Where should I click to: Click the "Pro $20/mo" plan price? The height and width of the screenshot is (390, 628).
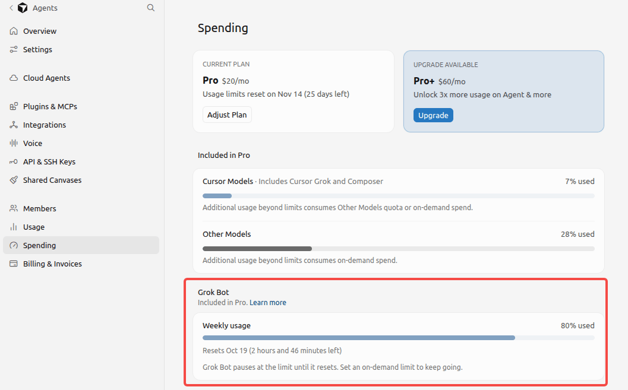[x=226, y=80]
